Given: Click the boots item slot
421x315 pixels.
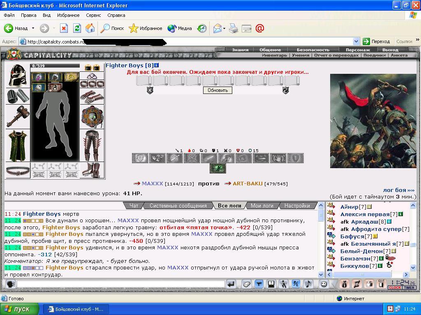Looking at the screenshot, I should (x=92, y=170).
